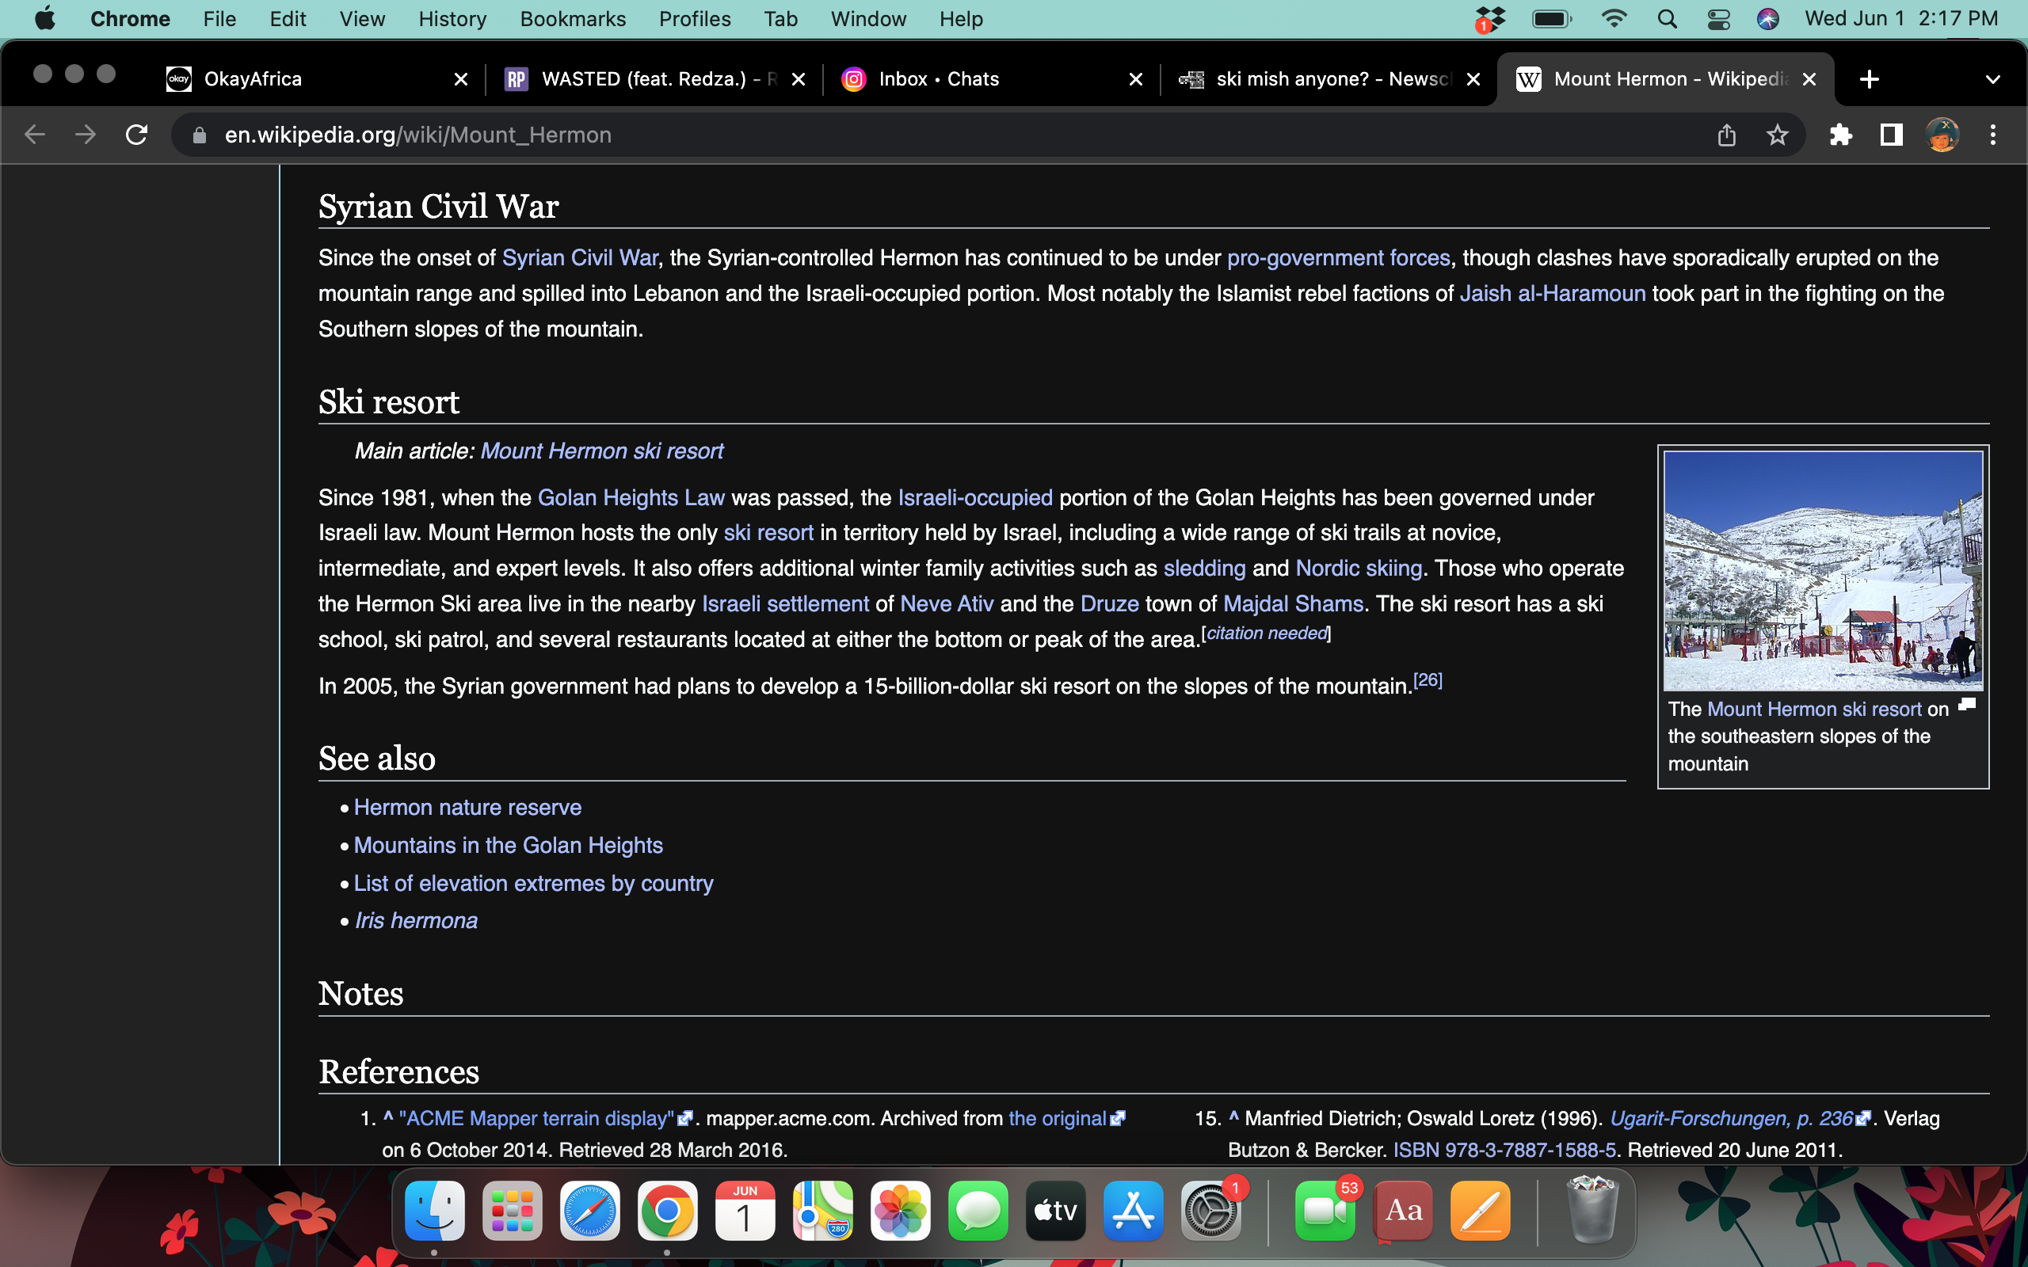Open the side panel icon

[1891, 135]
